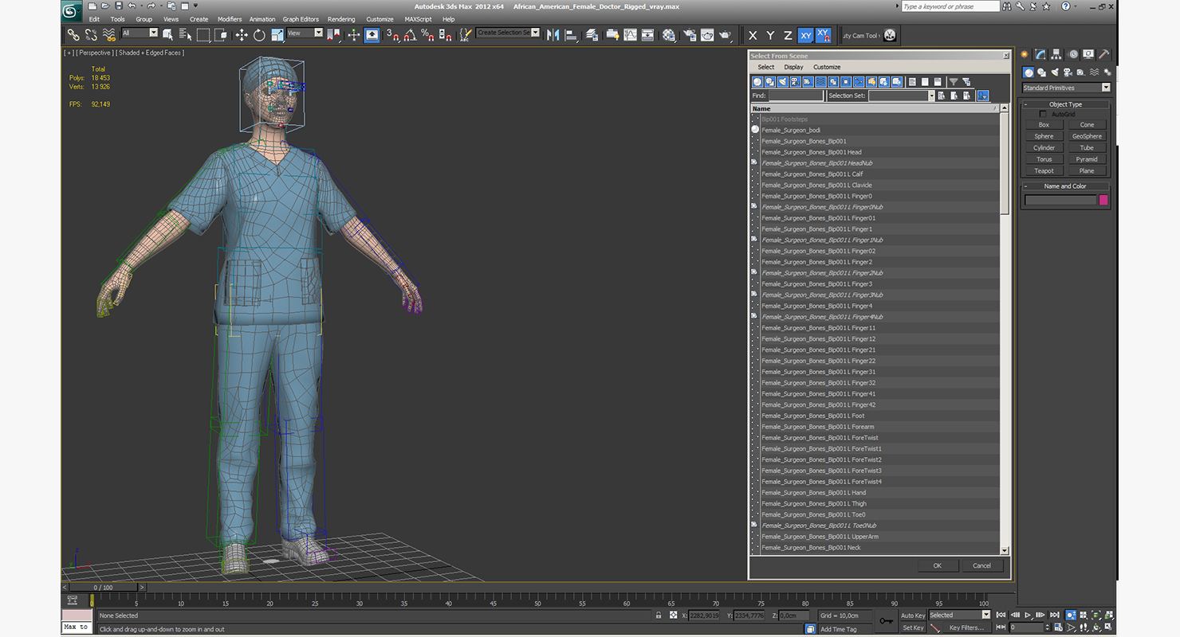Open the Layer Manager icon
This screenshot has width=1180, height=637.
pyautogui.click(x=592, y=35)
